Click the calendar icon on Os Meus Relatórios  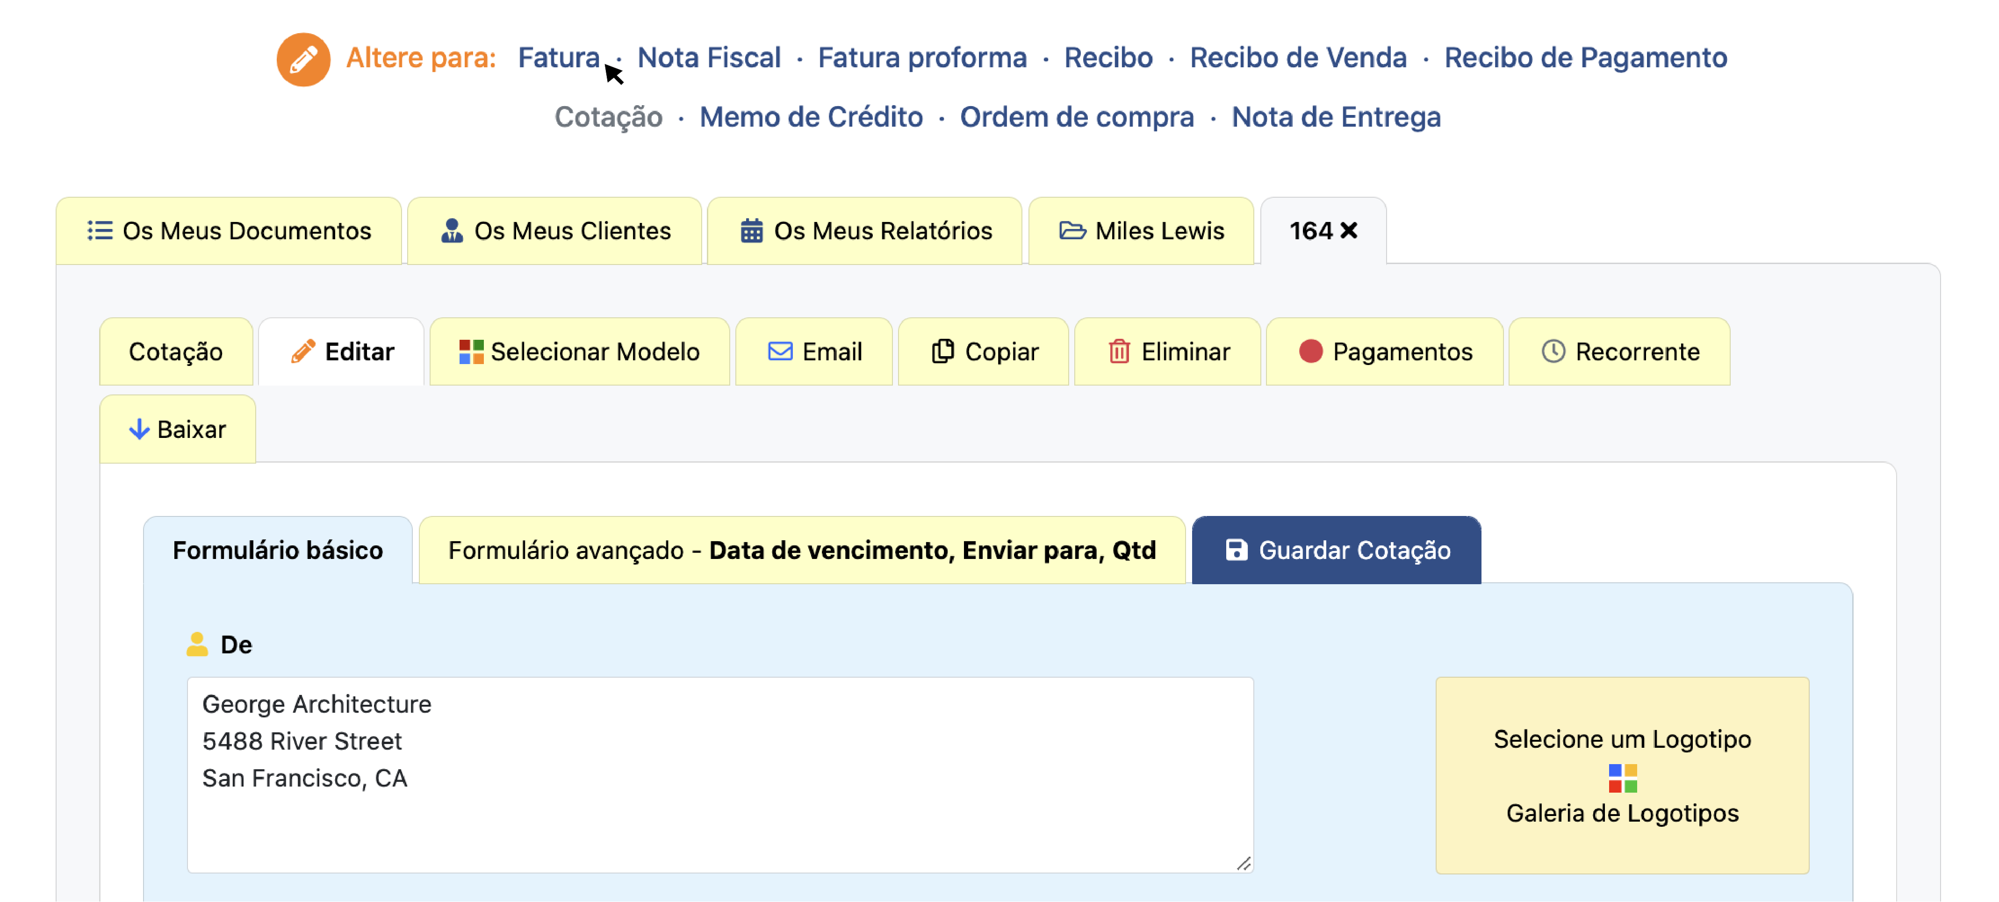pyautogui.click(x=751, y=230)
